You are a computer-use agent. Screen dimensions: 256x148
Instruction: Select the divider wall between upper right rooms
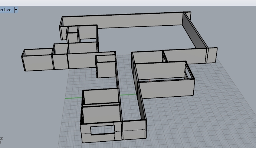pos(165,57)
